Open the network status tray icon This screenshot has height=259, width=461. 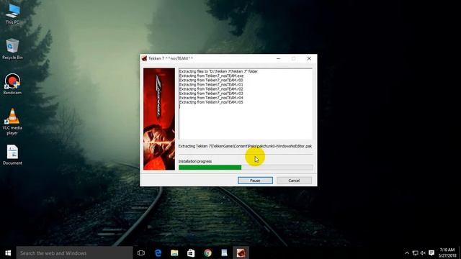point(415,253)
